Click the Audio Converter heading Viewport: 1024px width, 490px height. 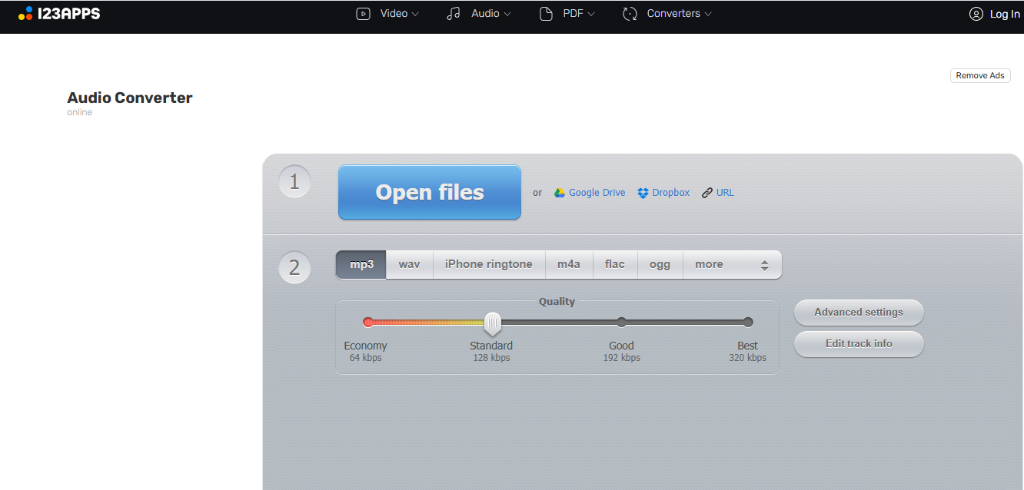tap(130, 98)
